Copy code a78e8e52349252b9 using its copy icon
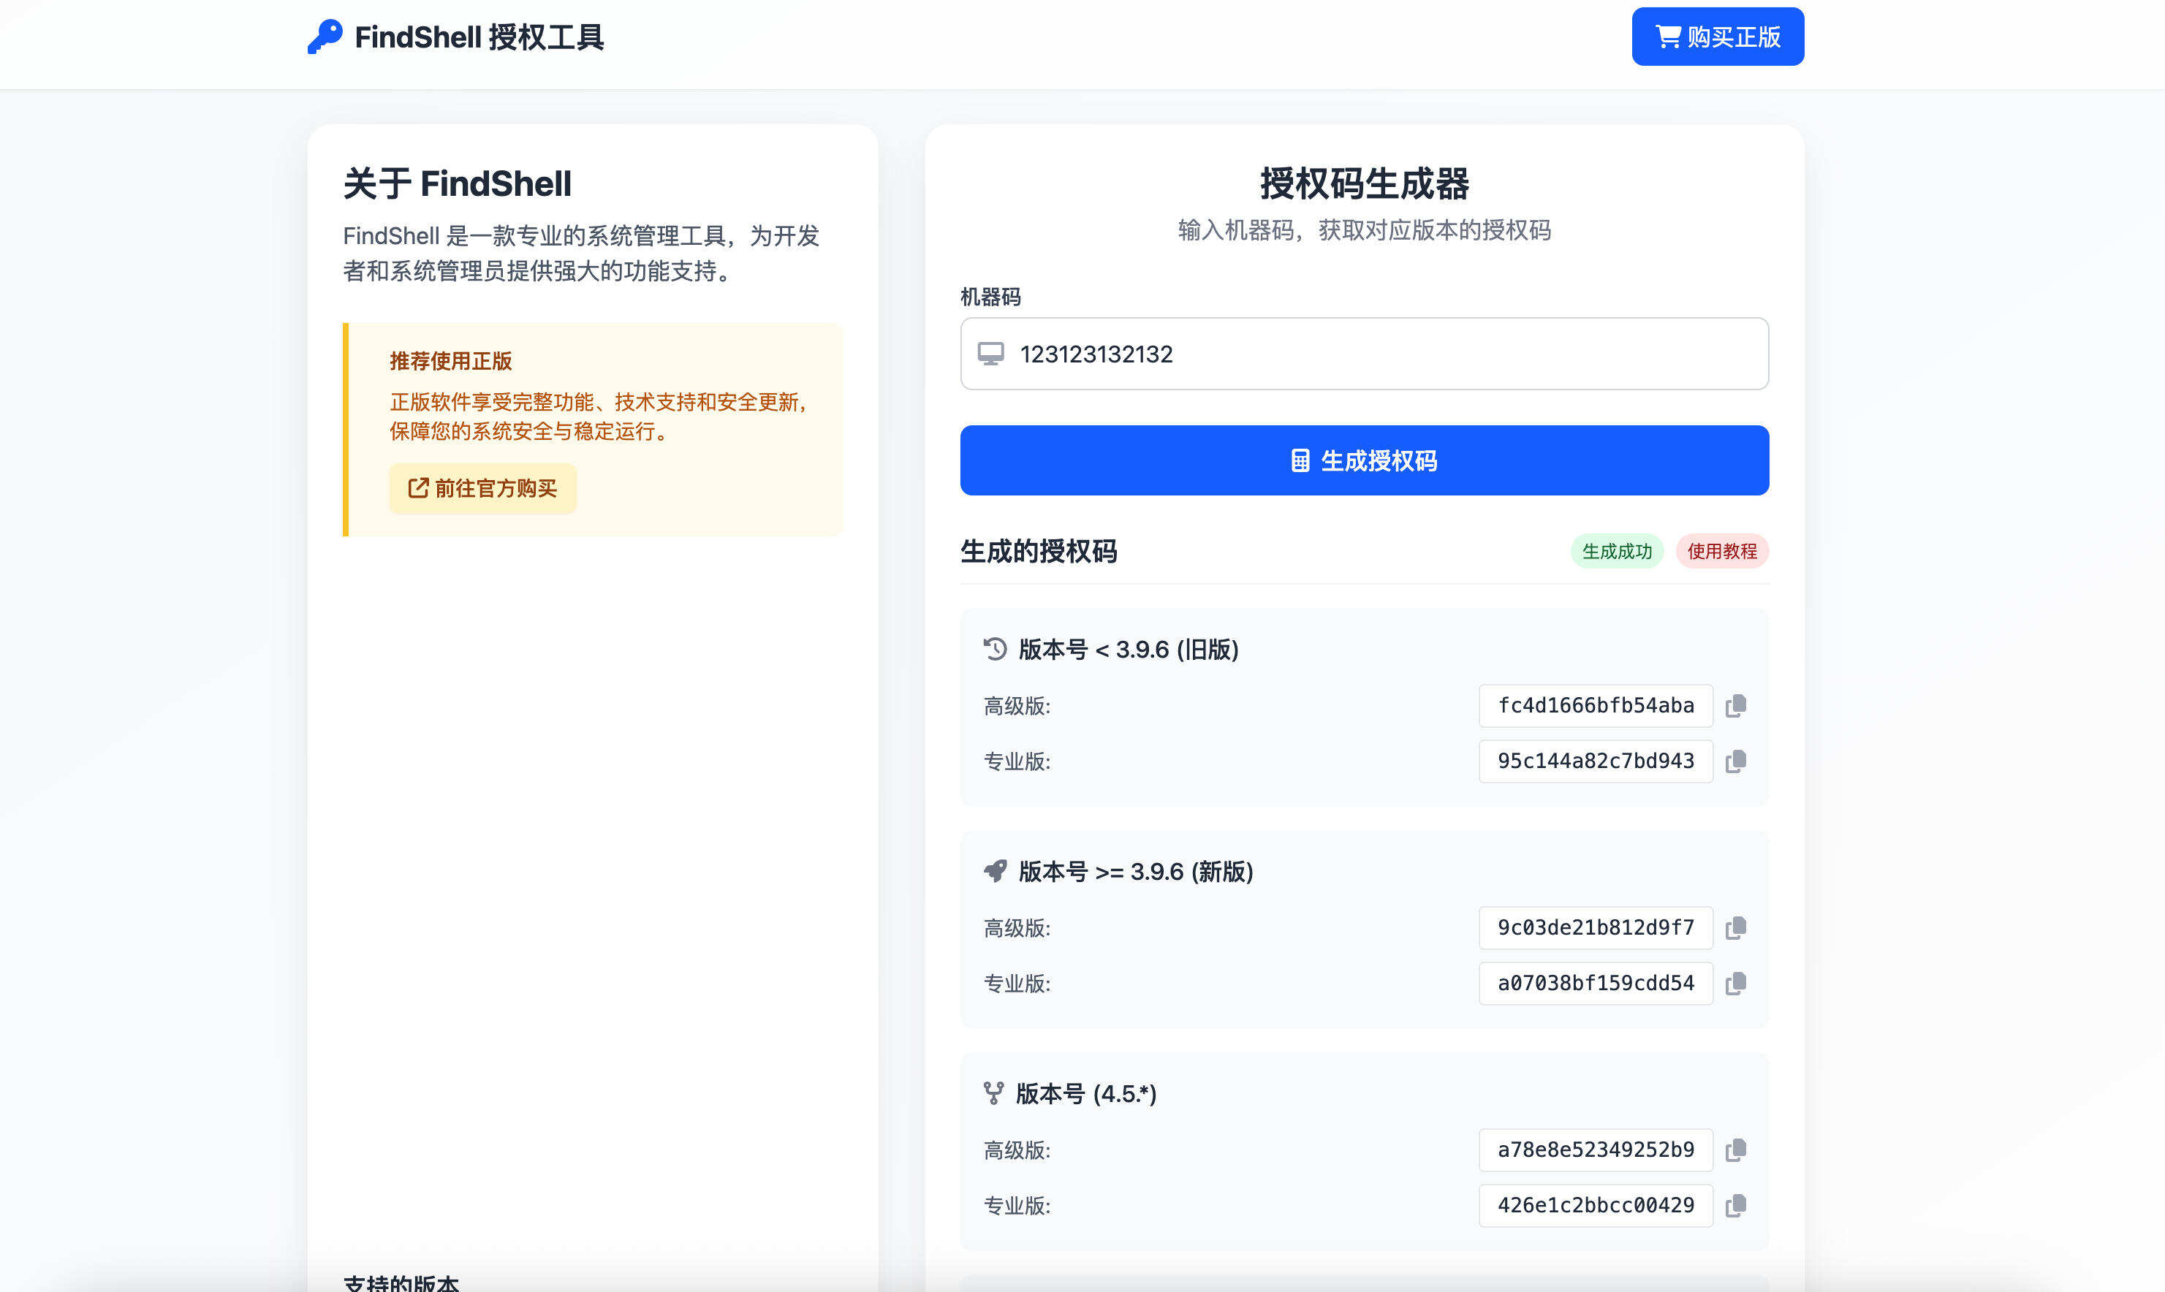Viewport: 2165px width, 1292px height. pos(1737,1149)
